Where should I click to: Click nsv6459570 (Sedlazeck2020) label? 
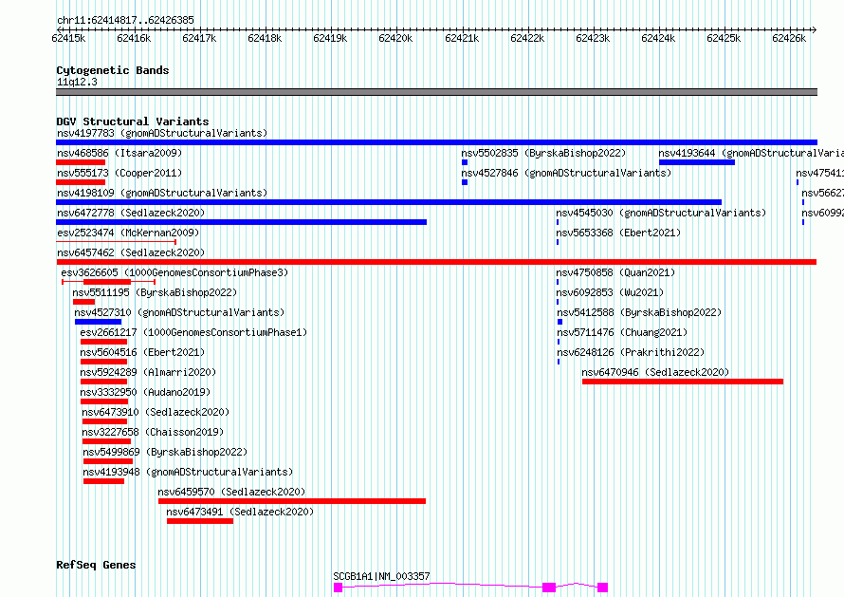(231, 492)
